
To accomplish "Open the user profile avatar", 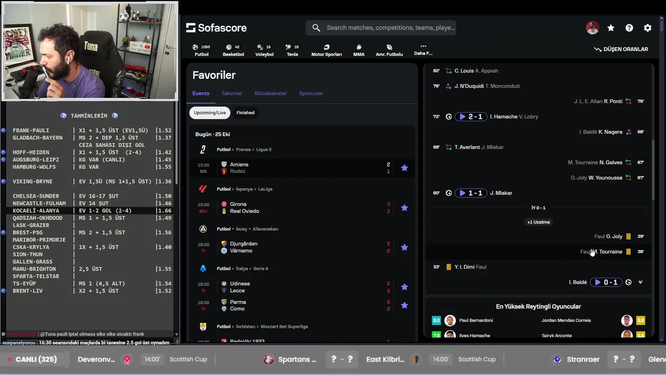I will (x=592, y=28).
